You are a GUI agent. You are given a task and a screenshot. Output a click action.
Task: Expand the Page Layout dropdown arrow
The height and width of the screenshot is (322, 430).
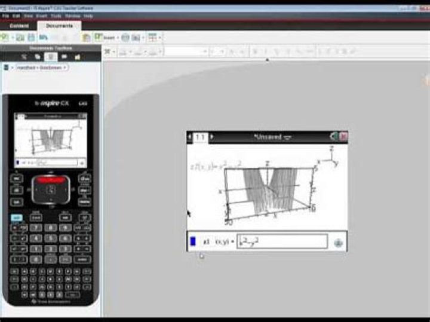160,38
